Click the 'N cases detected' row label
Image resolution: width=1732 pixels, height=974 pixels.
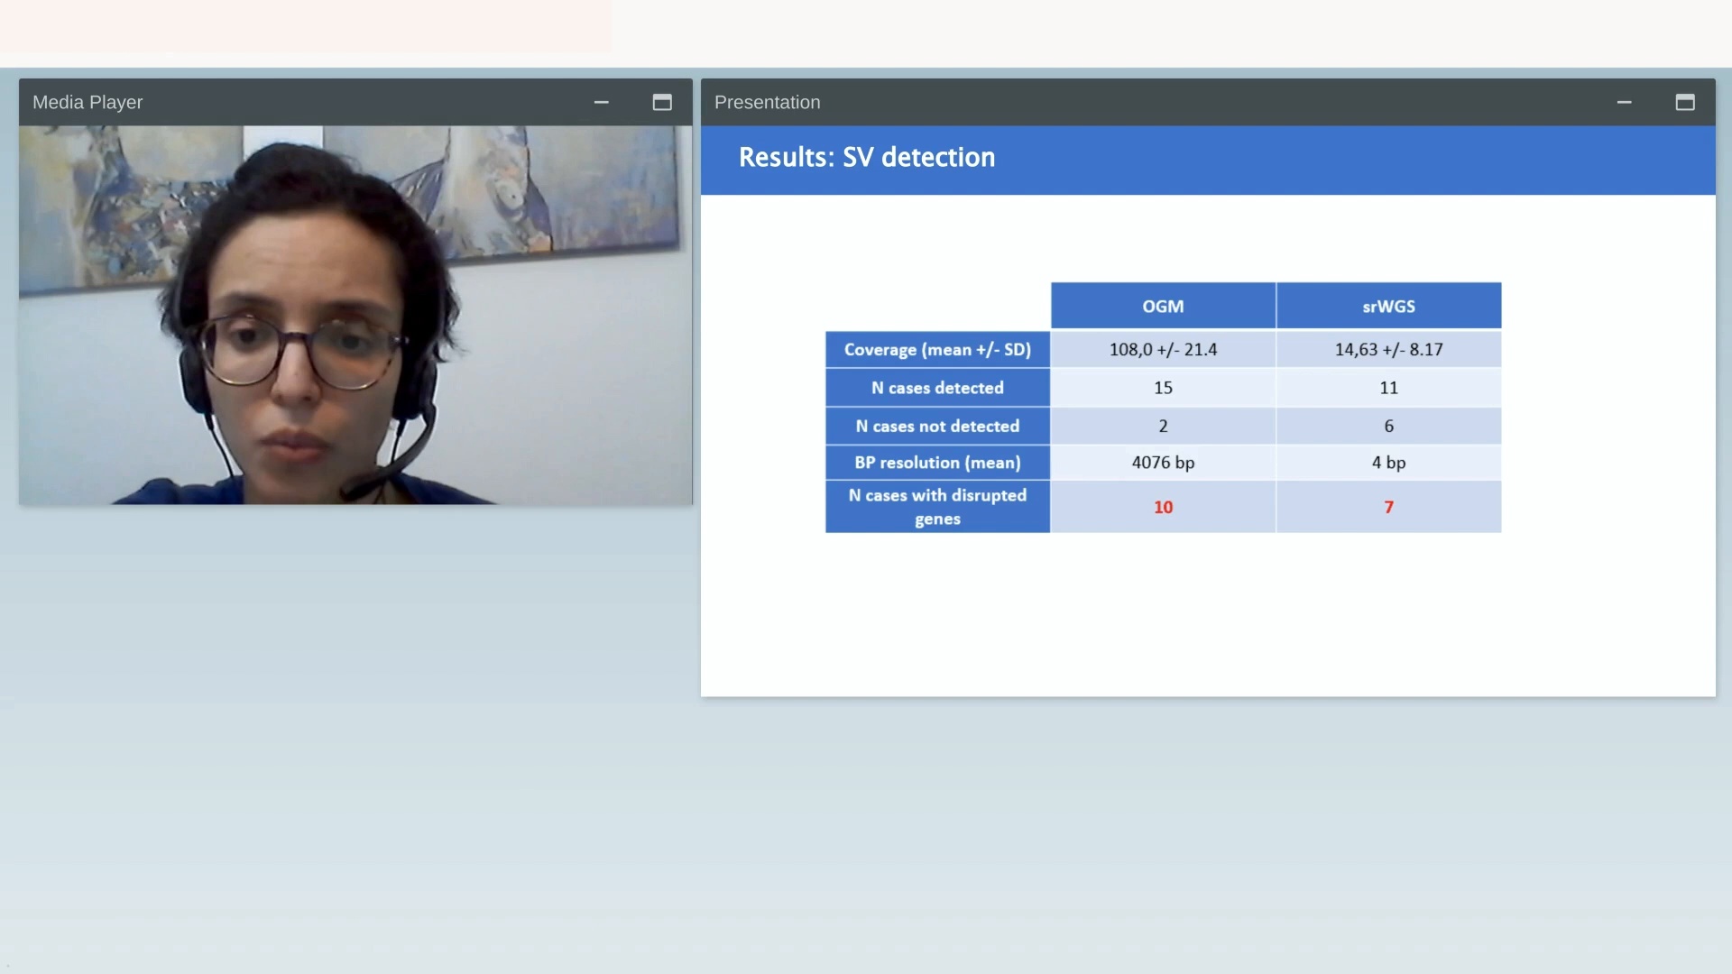click(x=937, y=388)
